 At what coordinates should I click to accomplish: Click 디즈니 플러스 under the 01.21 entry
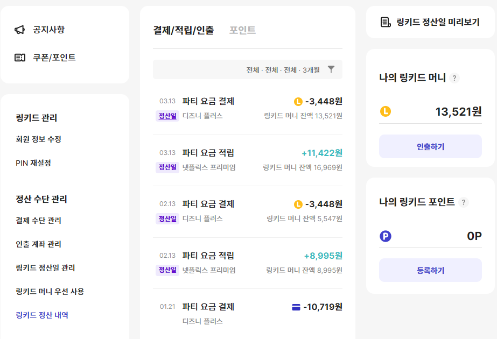tap(202, 321)
